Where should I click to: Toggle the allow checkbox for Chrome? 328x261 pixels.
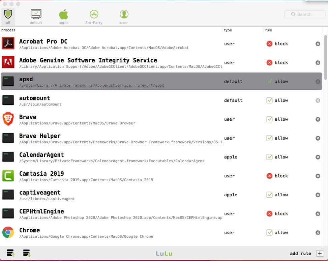coord(269,233)
